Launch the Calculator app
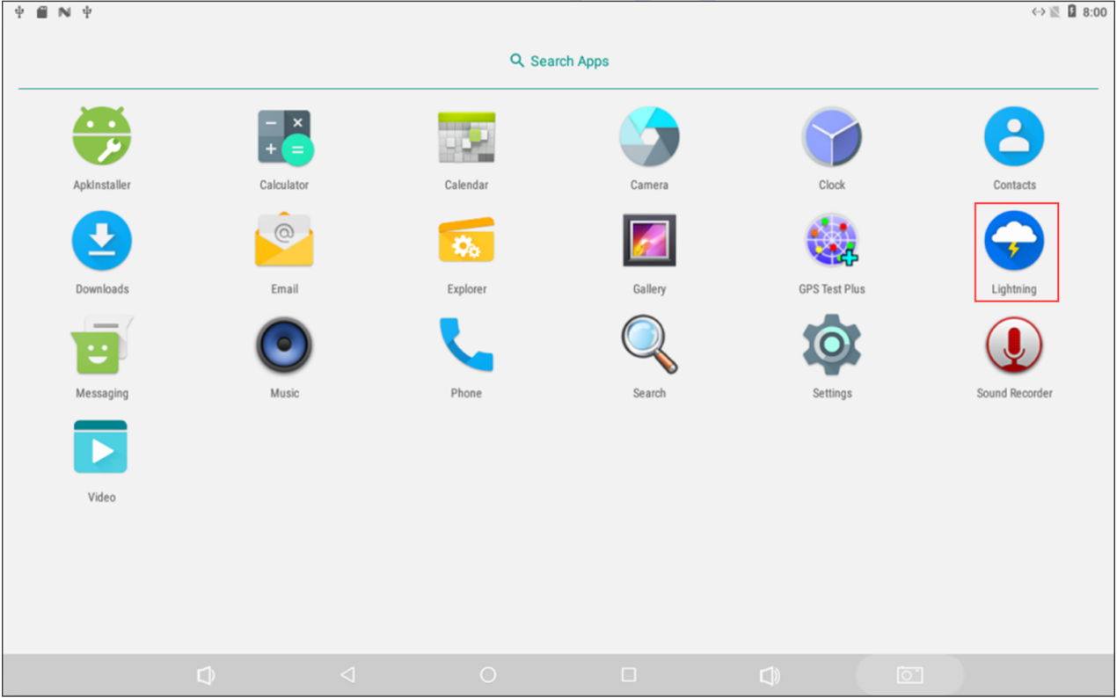 point(284,137)
